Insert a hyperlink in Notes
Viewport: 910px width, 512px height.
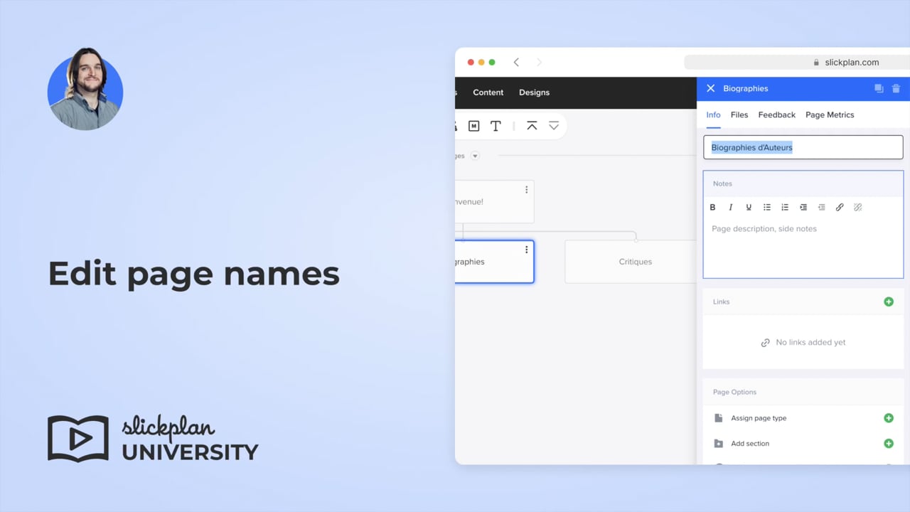coord(840,207)
